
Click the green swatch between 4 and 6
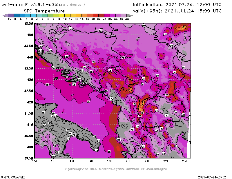point(50,15)
